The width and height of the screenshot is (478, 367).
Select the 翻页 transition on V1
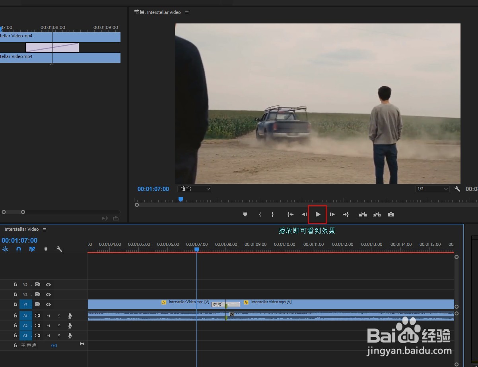[x=225, y=304]
